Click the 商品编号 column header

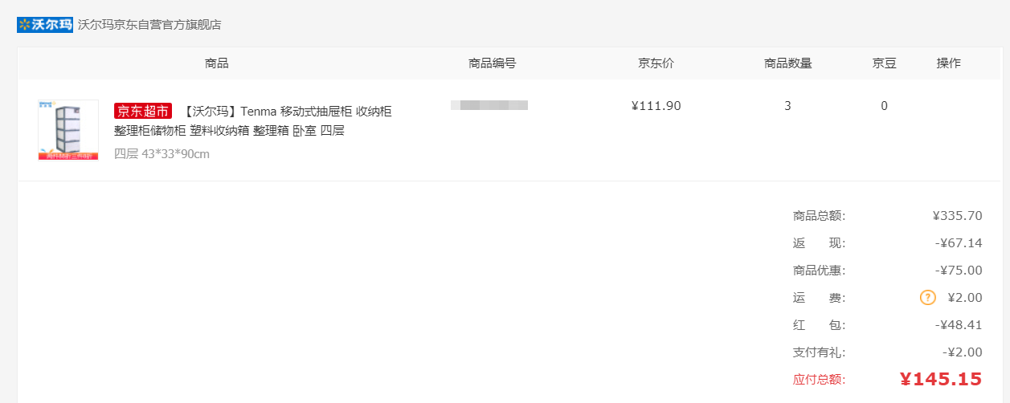493,63
